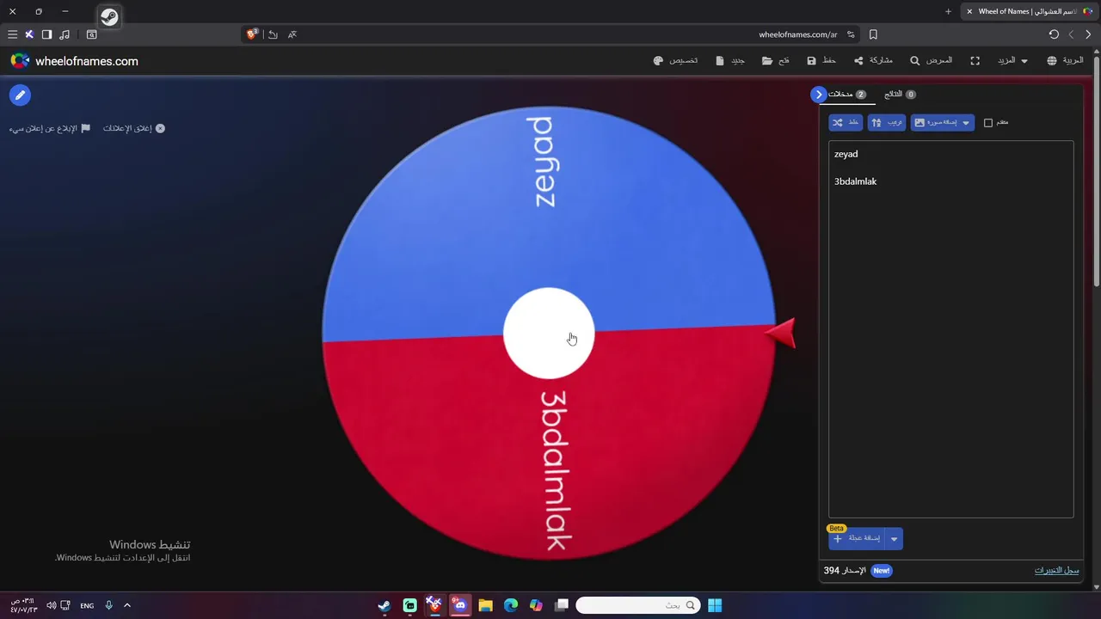Expand the المزيد more menu
1101x619 pixels.
[x=1012, y=61]
